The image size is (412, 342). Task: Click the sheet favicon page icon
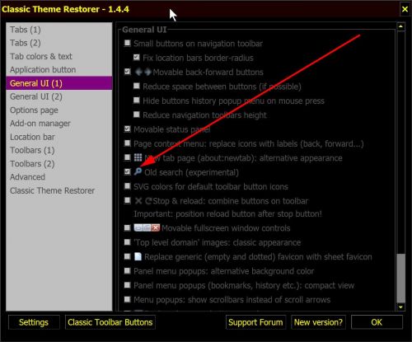[x=138, y=256]
